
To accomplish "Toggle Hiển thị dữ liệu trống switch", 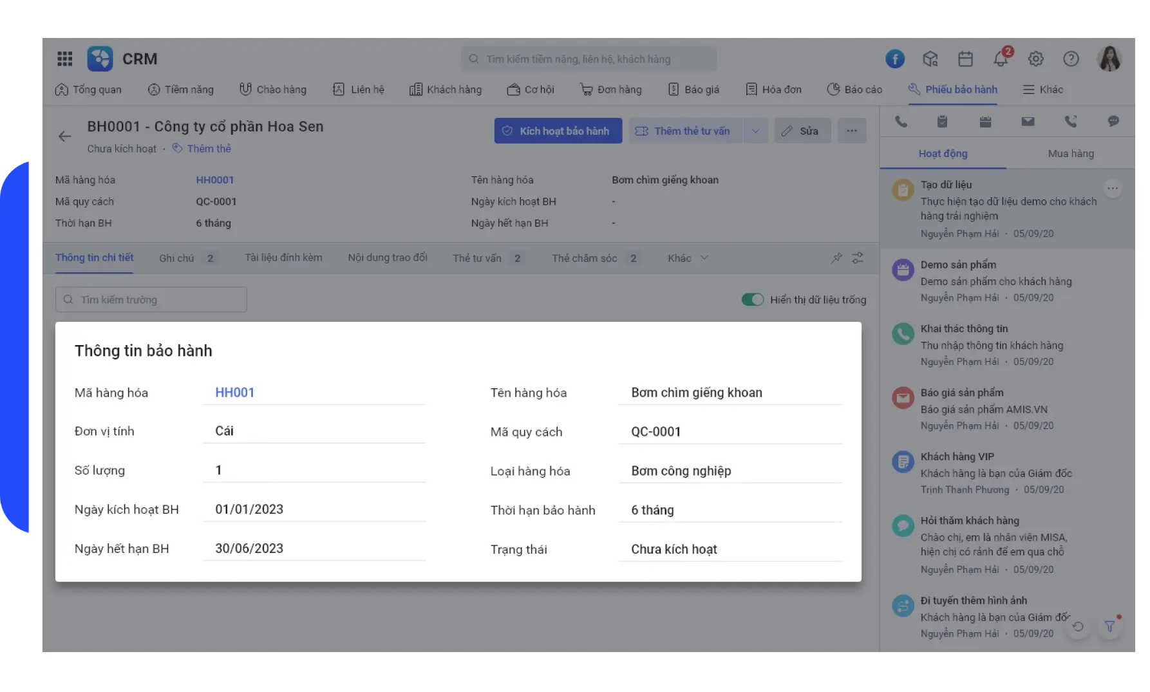I will (x=752, y=299).
